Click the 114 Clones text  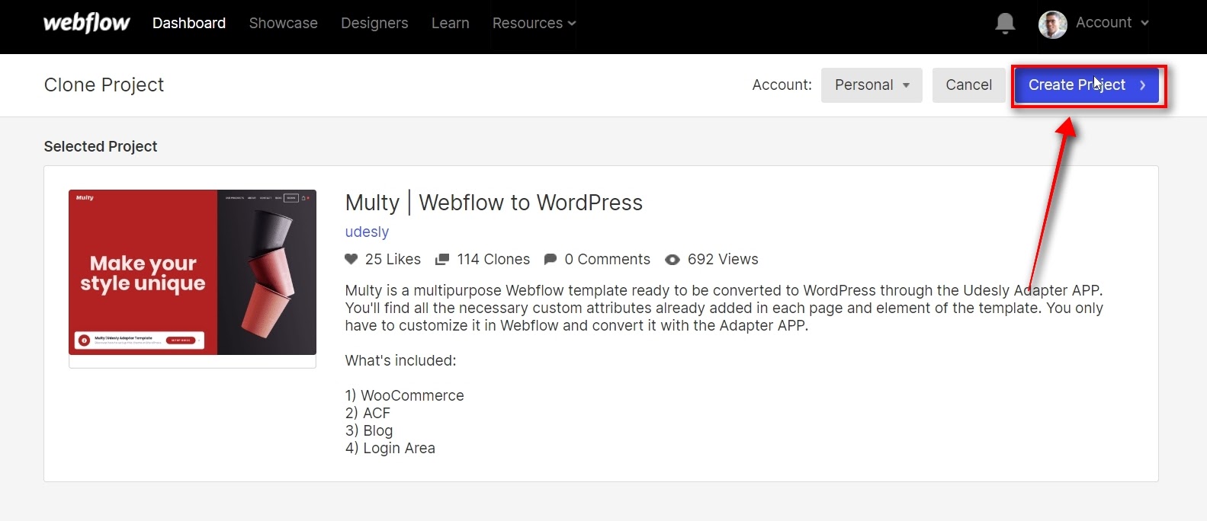point(493,260)
